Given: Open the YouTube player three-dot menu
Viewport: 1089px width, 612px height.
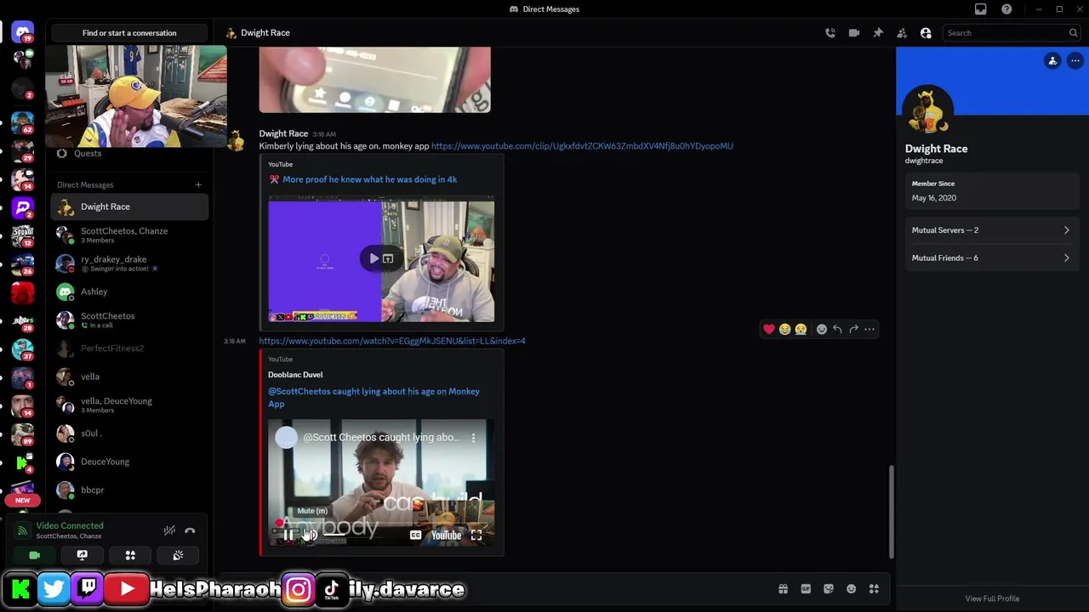Looking at the screenshot, I should 474,438.
